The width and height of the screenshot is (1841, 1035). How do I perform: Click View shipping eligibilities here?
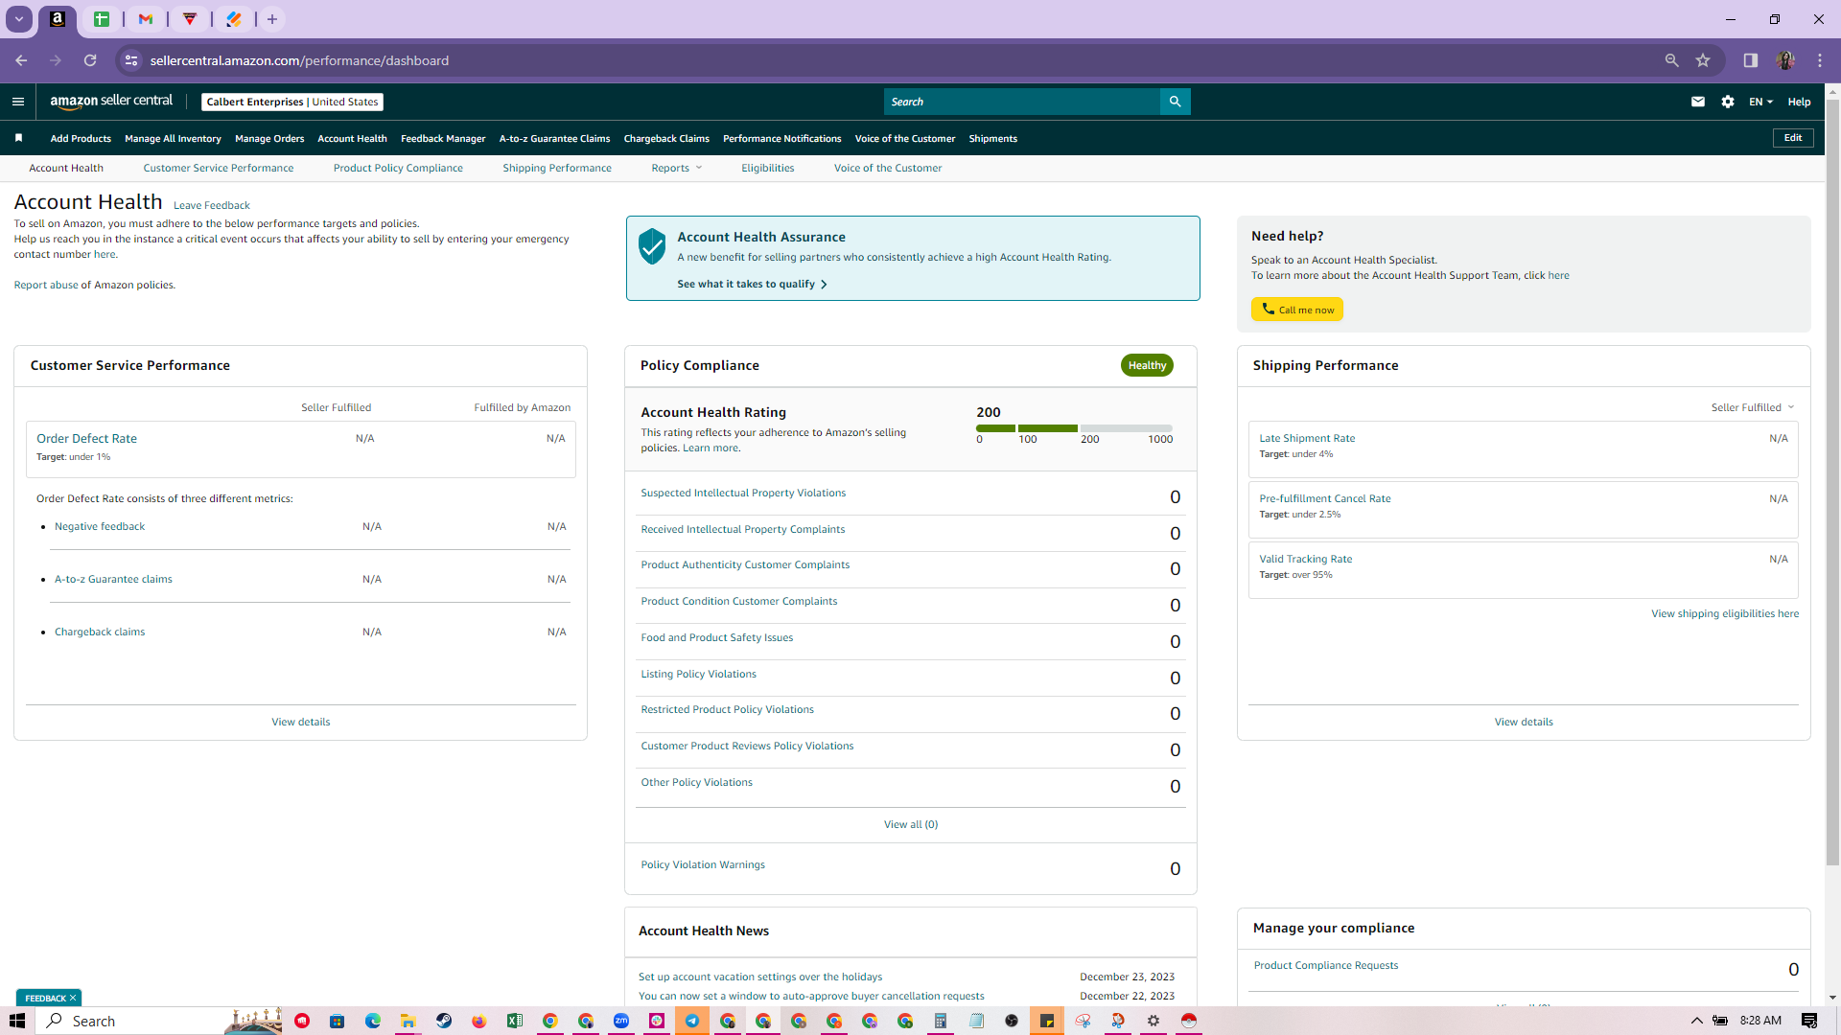pos(1725,613)
